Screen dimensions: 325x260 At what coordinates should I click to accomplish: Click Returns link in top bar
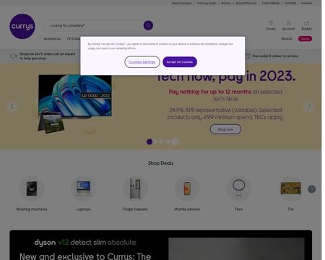(x=226, y=3)
